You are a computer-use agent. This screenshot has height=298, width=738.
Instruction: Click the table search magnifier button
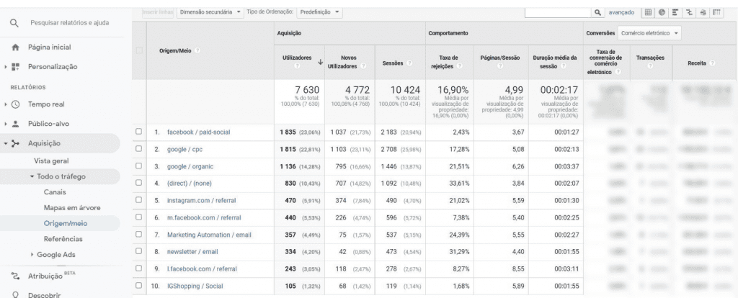coord(597,13)
